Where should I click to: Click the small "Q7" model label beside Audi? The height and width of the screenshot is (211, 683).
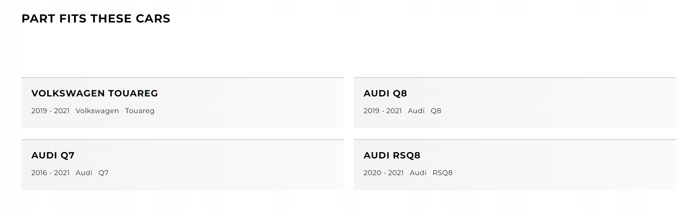click(103, 173)
